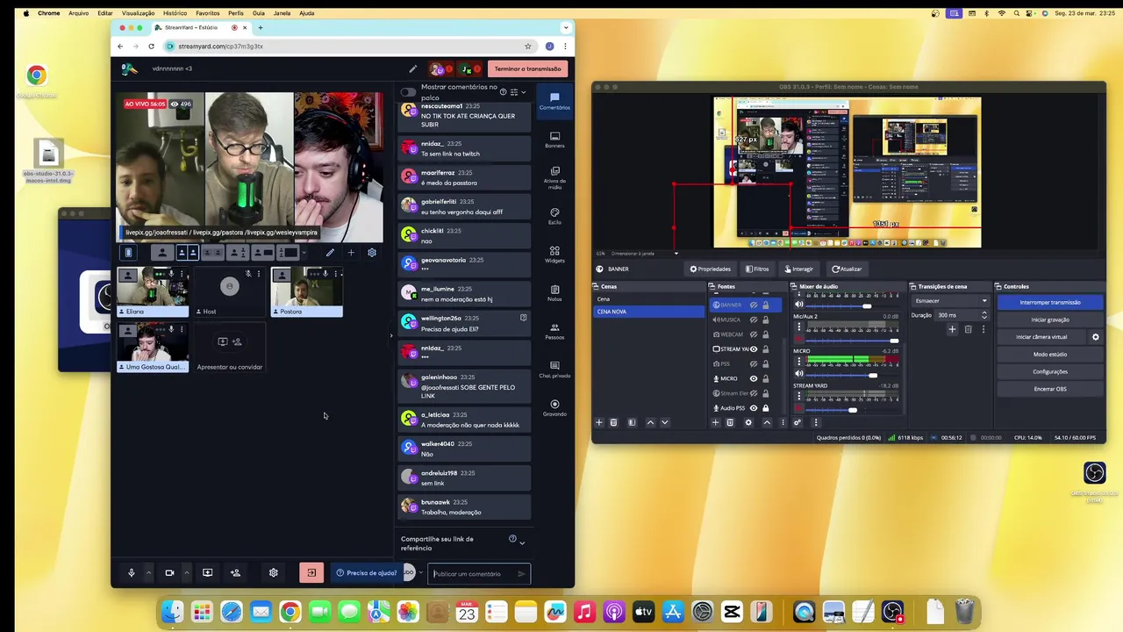Image resolution: width=1123 pixels, height=632 pixels.
Task: Open virtual camera settings gear in OBS Controles
Action: pos(1095,337)
